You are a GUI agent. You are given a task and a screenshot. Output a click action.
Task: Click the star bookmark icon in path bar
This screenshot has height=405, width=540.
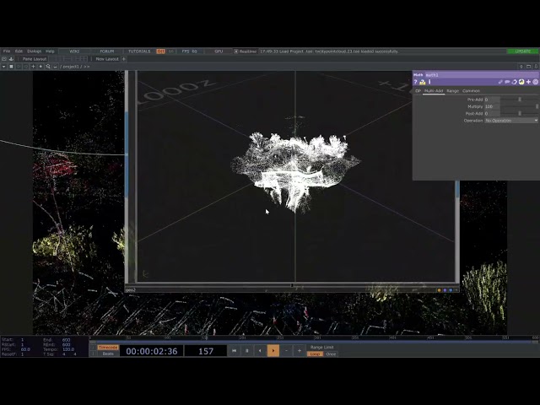[40, 67]
